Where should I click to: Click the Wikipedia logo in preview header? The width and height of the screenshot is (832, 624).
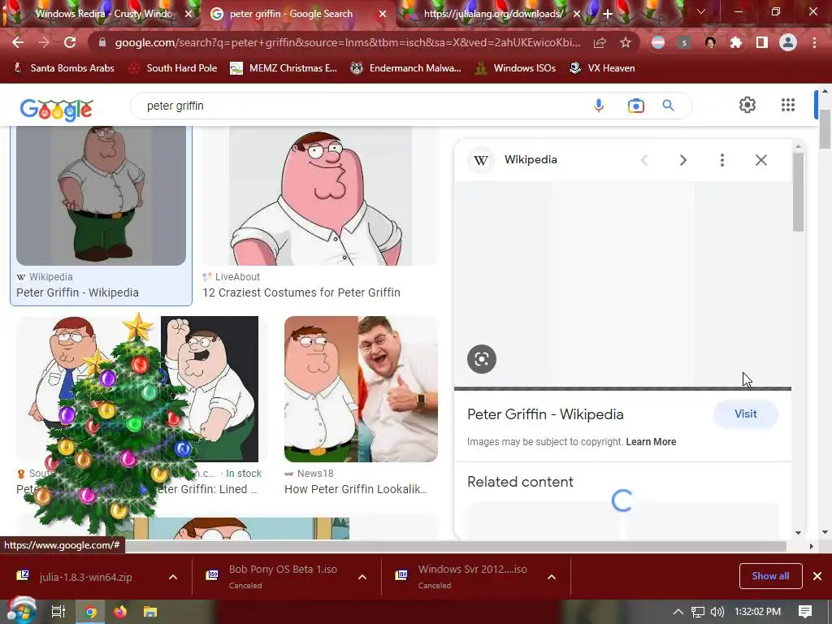[x=481, y=160]
